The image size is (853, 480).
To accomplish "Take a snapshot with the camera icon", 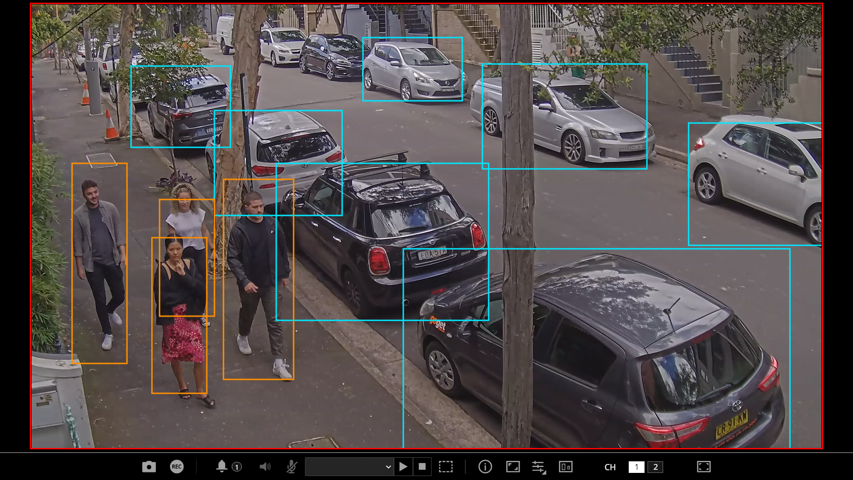I will coord(149,467).
